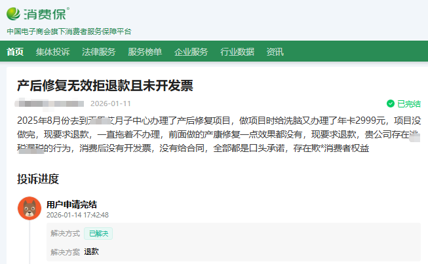Open the 服务榜单 page
The height and width of the screenshot is (264, 428).
(x=145, y=52)
